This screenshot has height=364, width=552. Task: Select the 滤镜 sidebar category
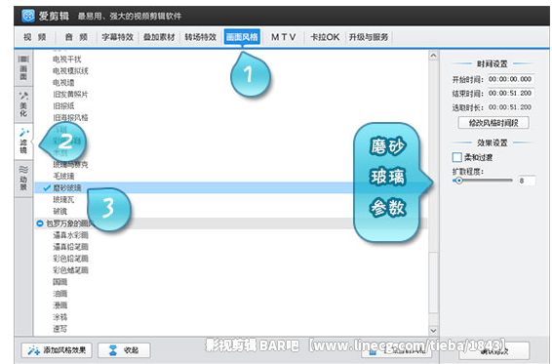[x=23, y=141]
